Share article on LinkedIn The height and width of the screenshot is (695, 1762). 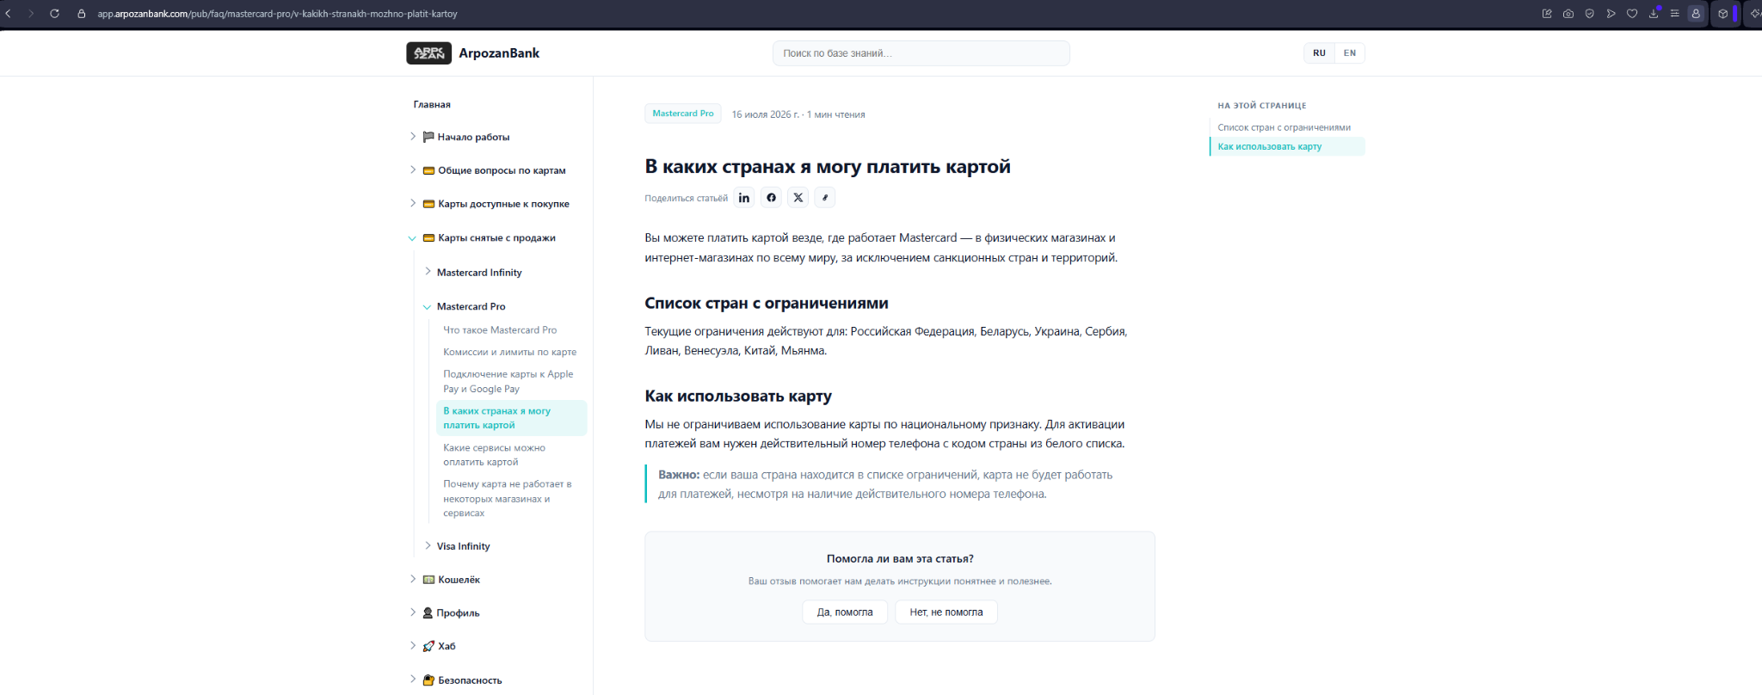744,198
